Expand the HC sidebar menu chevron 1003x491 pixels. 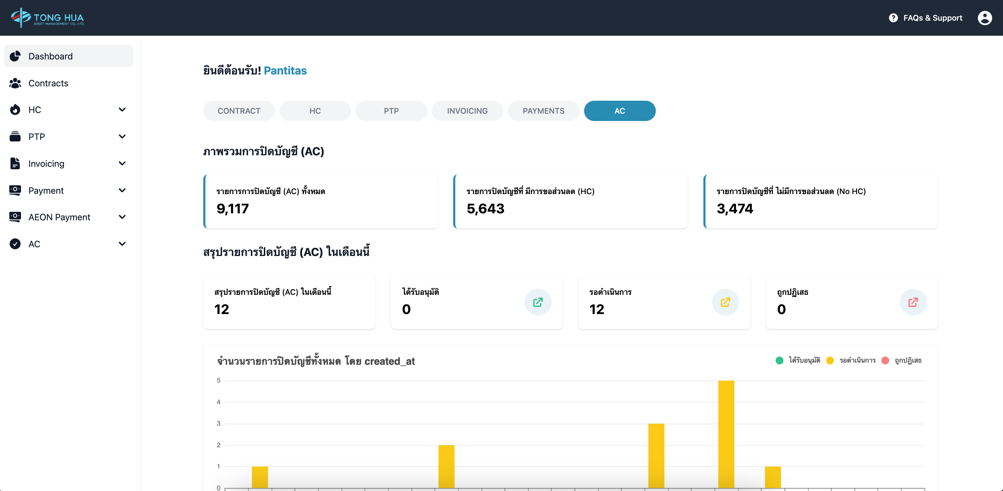click(x=122, y=110)
